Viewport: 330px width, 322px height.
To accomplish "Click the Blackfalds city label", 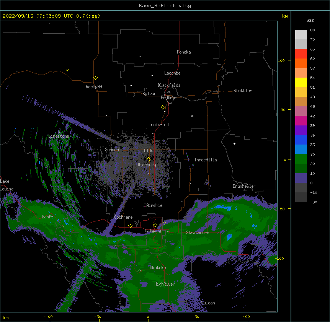I will (169, 85).
